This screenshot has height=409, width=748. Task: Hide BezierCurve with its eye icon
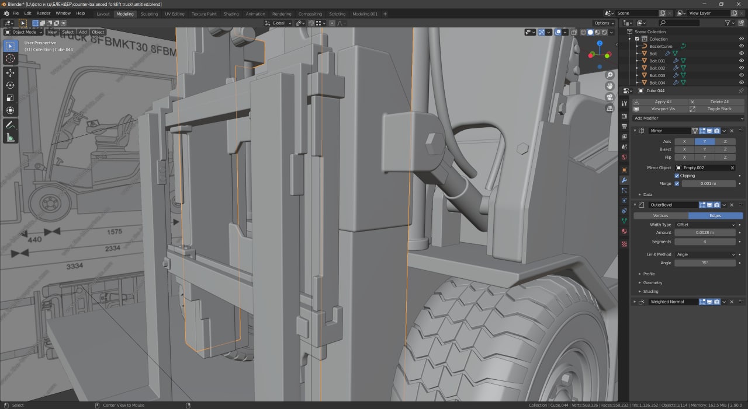click(741, 46)
